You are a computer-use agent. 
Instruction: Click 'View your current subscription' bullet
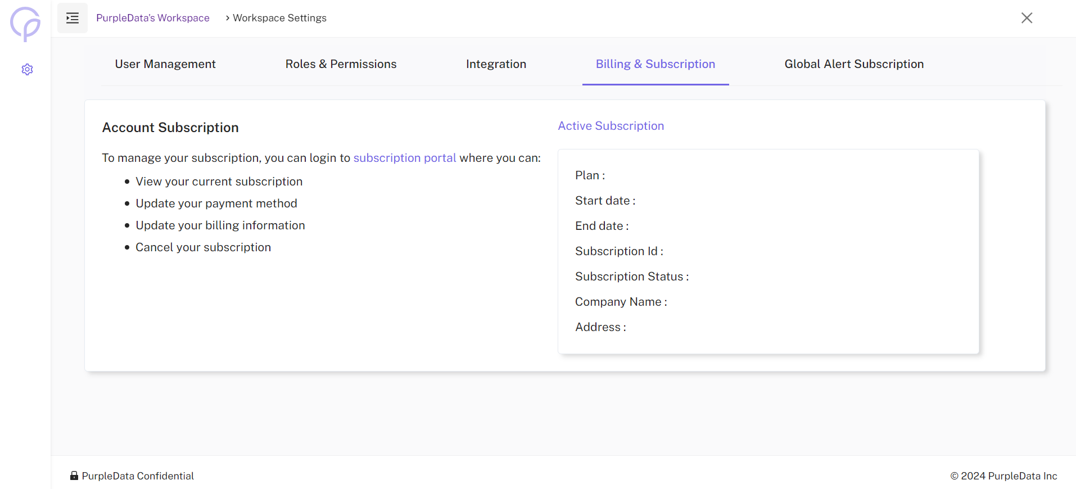[x=219, y=182]
